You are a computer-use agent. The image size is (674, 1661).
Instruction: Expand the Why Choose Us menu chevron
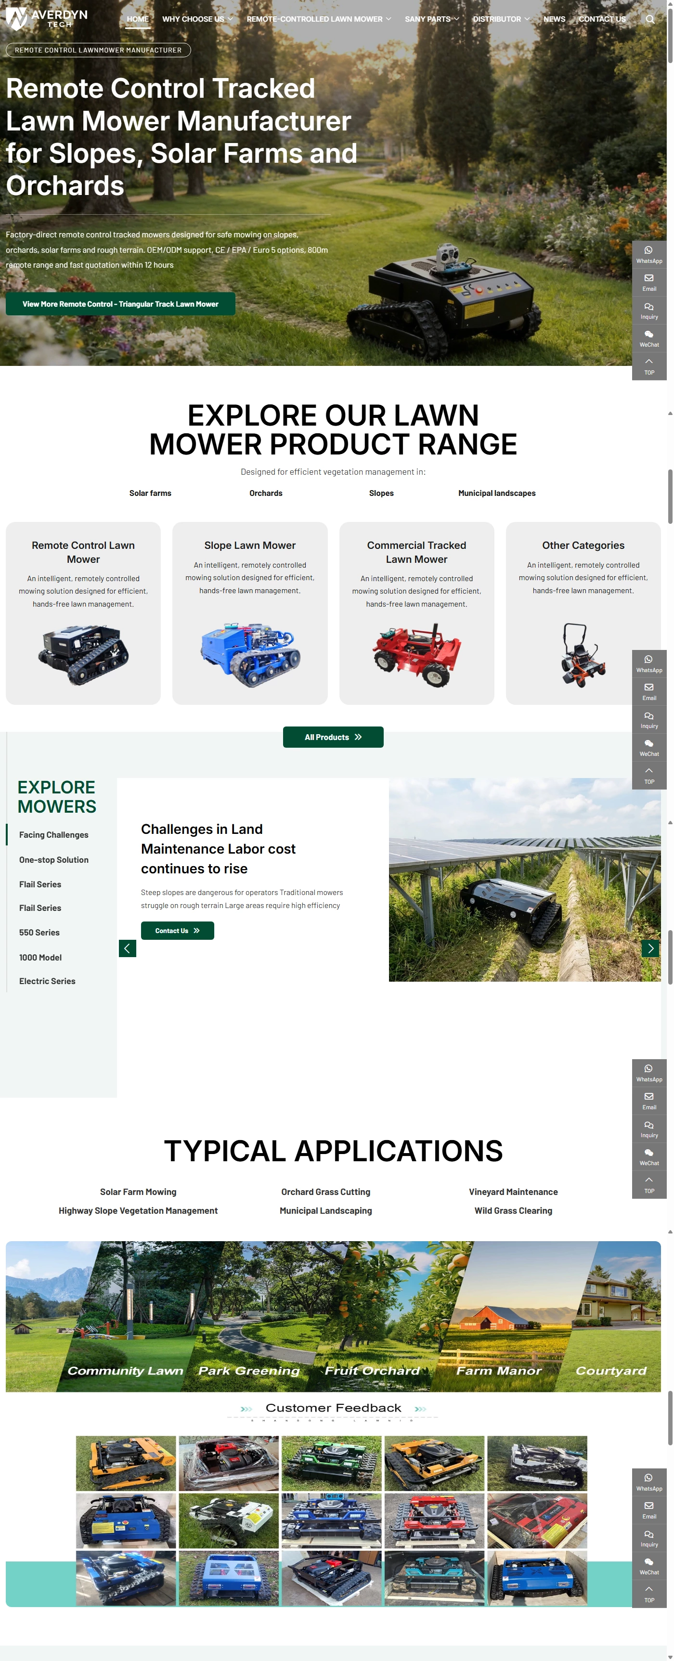(x=230, y=19)
